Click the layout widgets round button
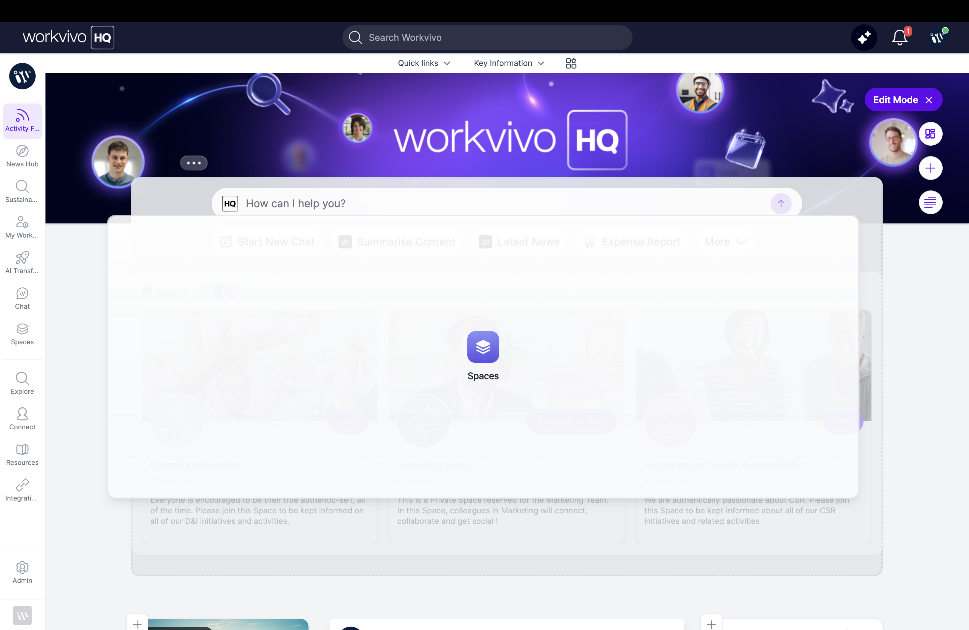 [930, 134]
